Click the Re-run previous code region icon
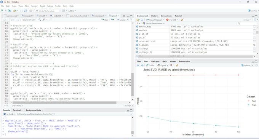259x139 pixels. tap(112, 20)
